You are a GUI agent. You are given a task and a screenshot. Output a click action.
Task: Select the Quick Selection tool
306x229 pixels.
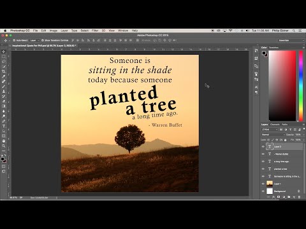[4, 66]
